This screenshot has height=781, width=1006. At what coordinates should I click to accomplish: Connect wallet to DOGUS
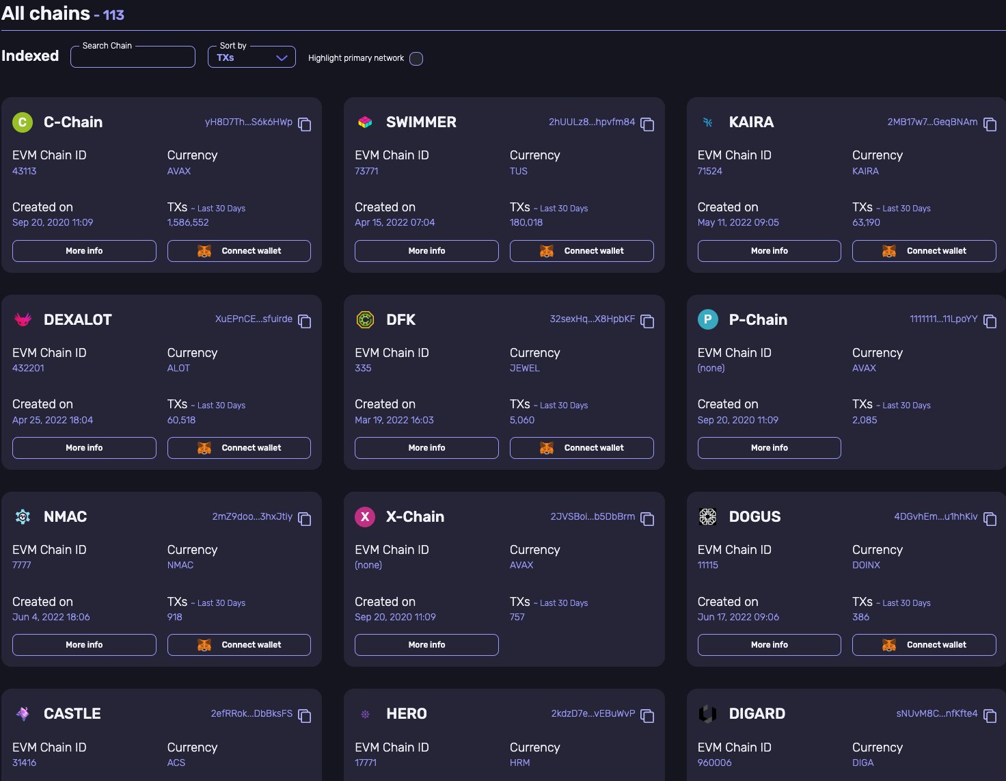tap(924, 645)
